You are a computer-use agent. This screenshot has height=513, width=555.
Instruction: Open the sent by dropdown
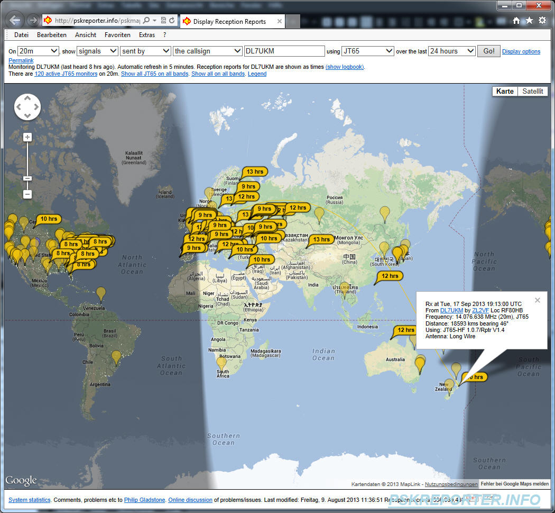point(145,51)
